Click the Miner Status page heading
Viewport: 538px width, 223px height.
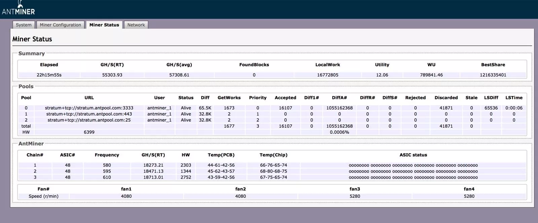point(32,39)
